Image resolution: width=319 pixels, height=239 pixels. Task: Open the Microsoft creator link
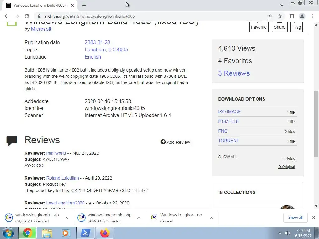click(41, 29)
